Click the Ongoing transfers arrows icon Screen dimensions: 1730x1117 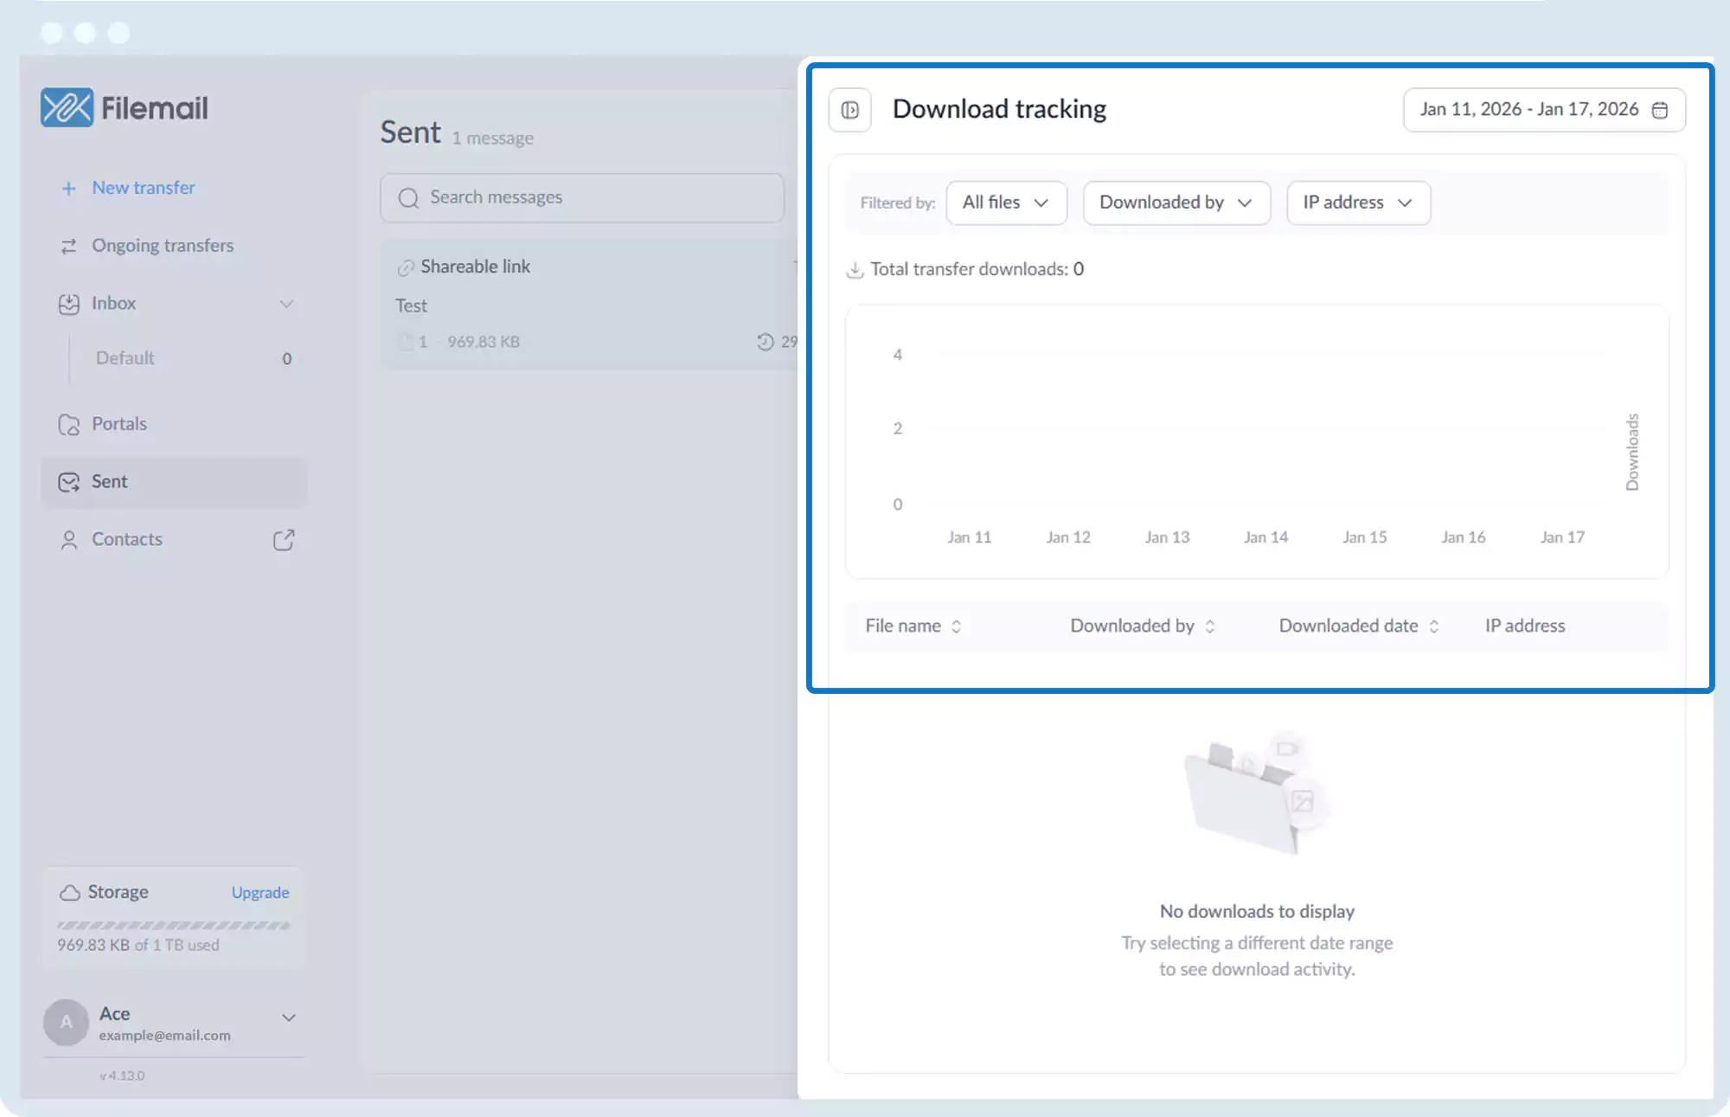[x=69, y=247]
